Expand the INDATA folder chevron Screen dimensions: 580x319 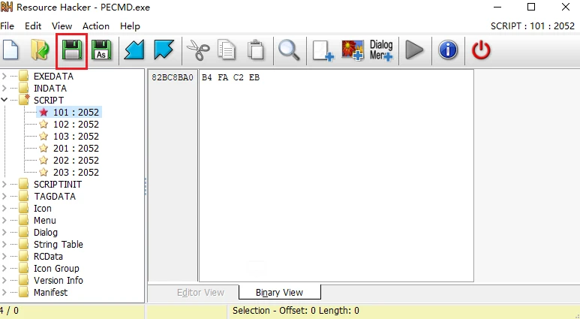[x=4, y=89]
